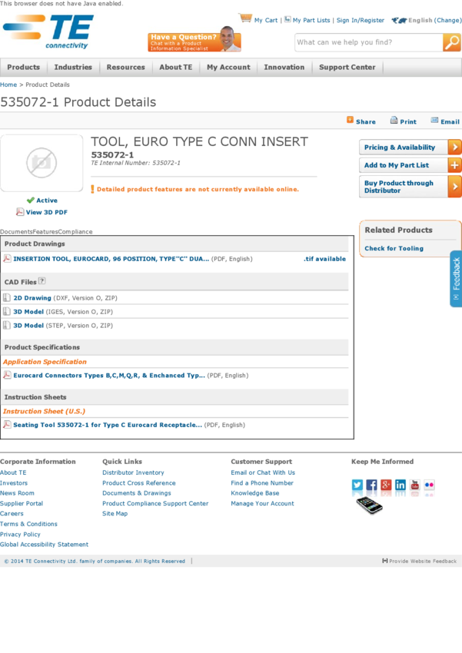
Task: Click into the site search field
Action: 367,43
